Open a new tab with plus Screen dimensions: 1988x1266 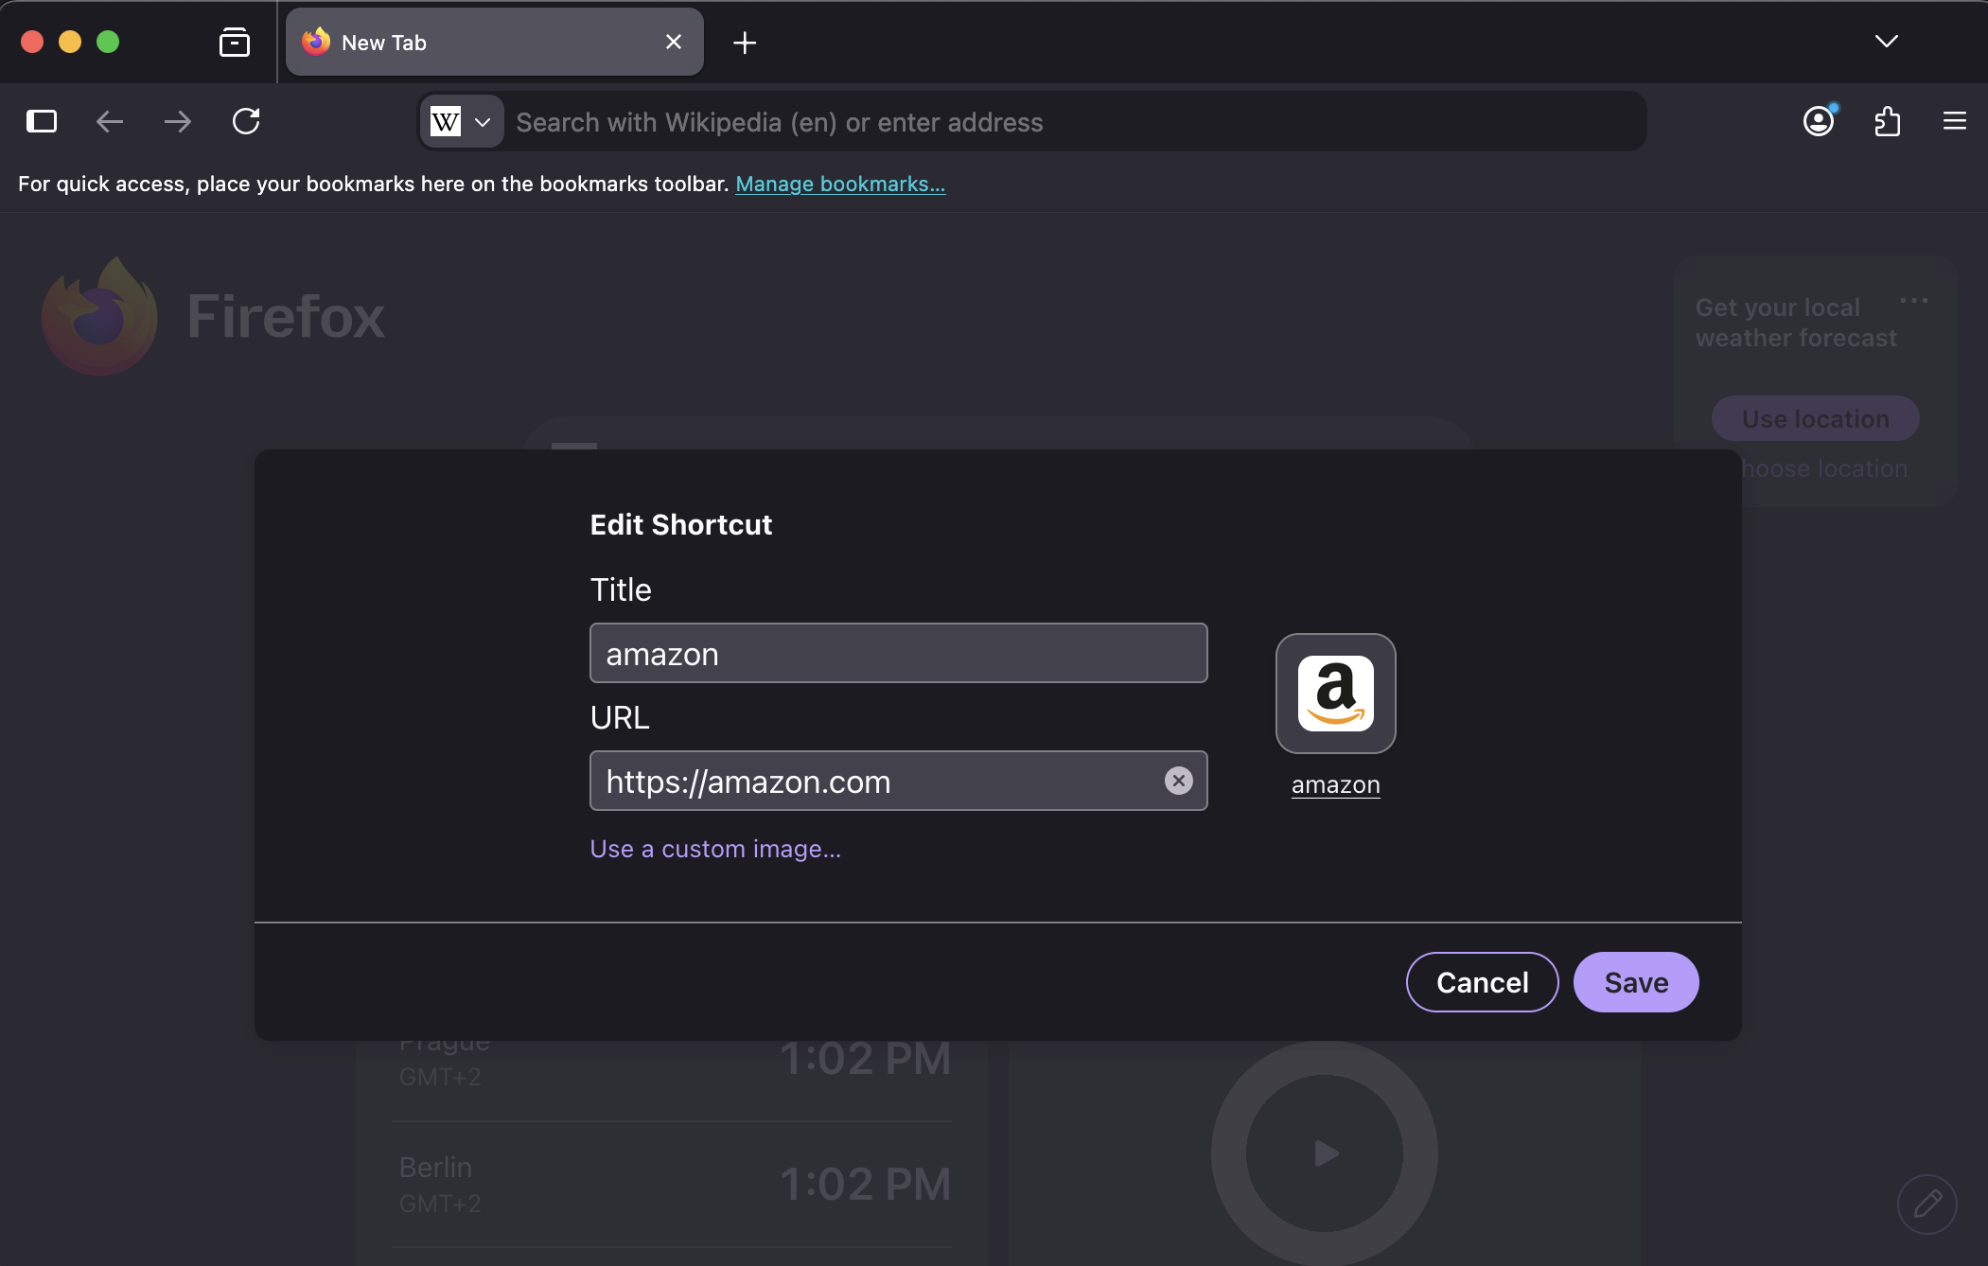(745, 43)
